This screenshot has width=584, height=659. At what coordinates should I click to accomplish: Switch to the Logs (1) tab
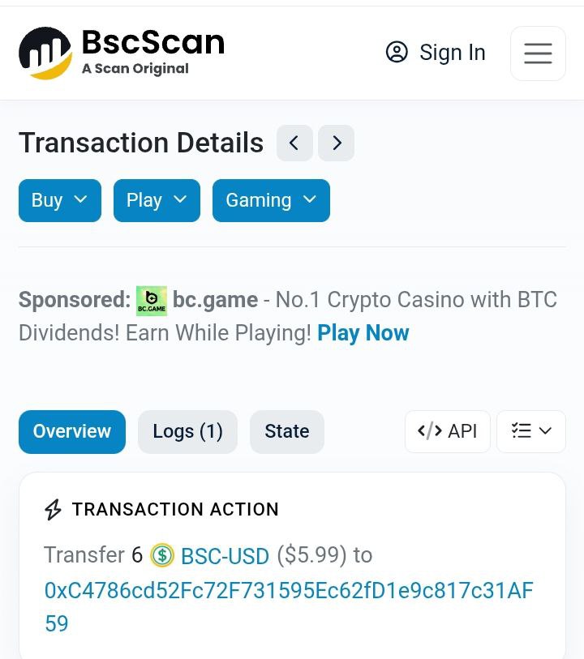pos(187,431)
